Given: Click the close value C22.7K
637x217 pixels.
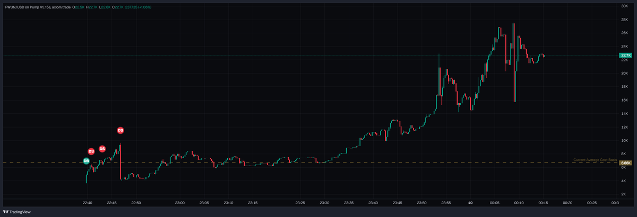Looking at the screenshot, I should pos(117,7).
